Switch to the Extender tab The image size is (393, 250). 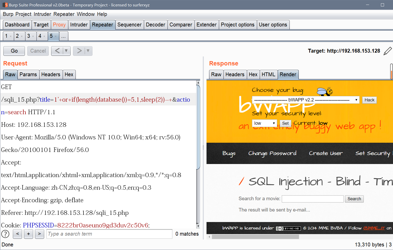coord(207,25)
